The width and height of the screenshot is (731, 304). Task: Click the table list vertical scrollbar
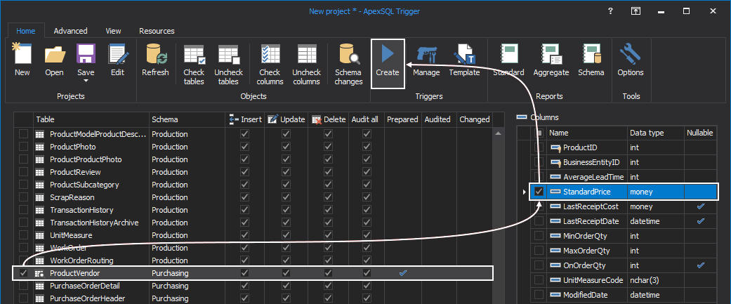(x=499, y=211)
